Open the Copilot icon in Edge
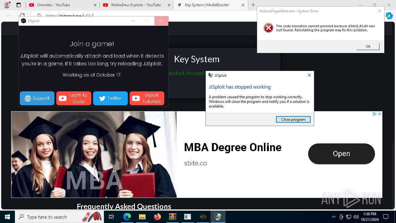 tap(389, 15)
